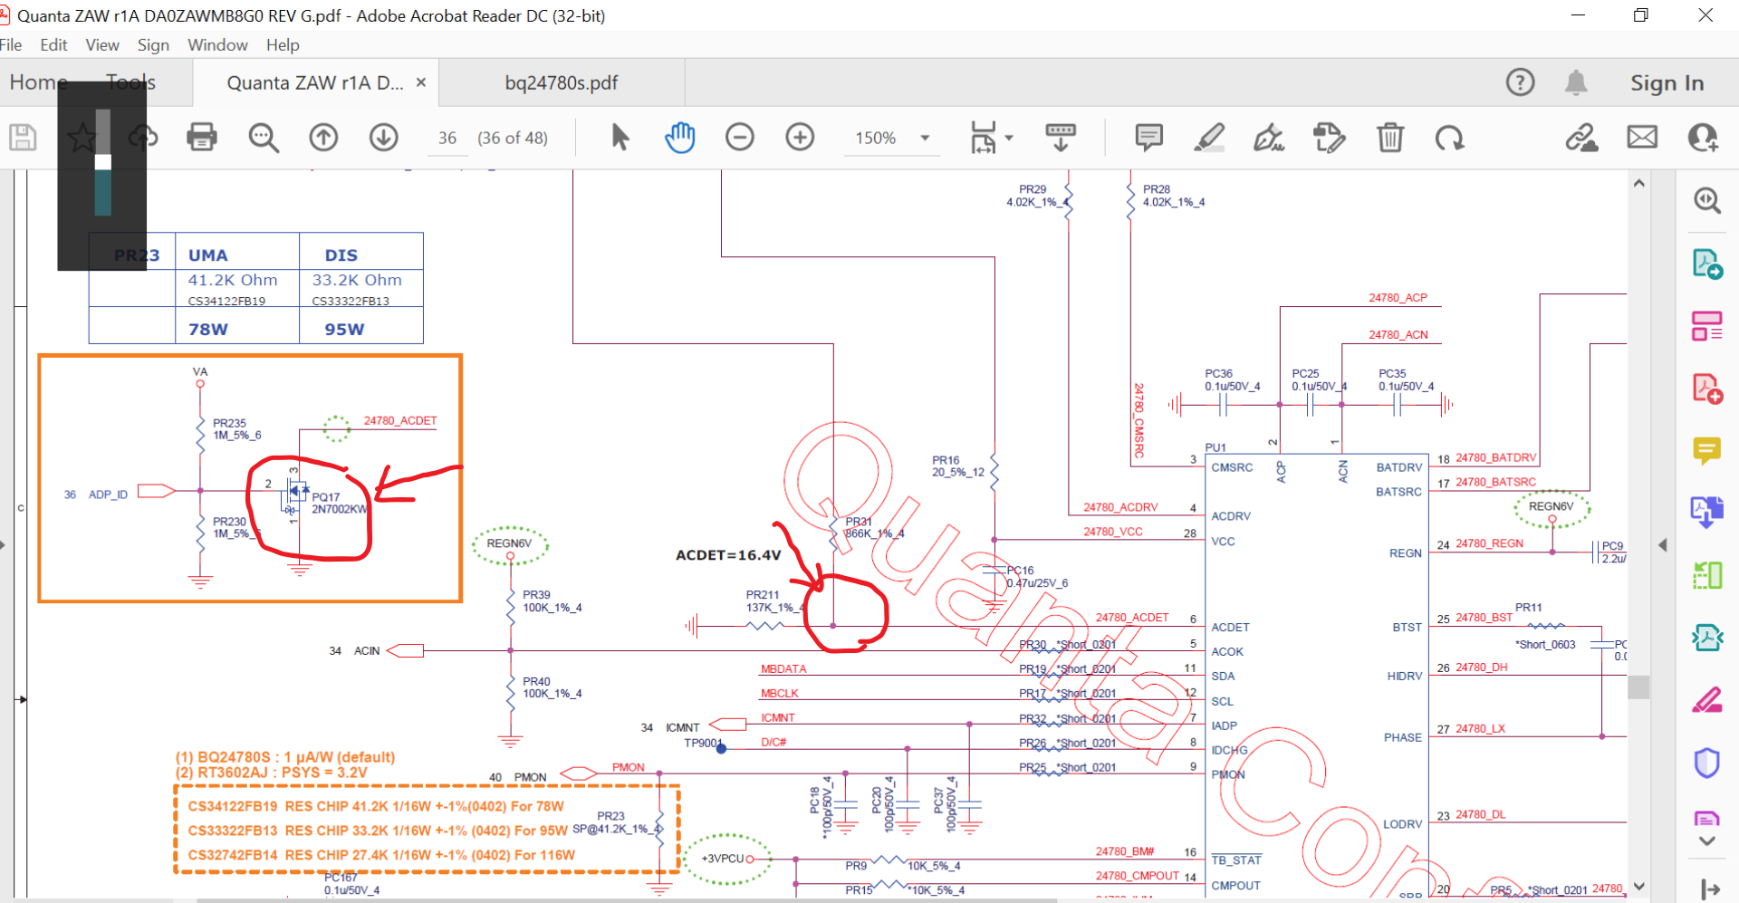The image size is (1739, 903).
Task: Open the notifications bell
Action: click(1576, 82)
